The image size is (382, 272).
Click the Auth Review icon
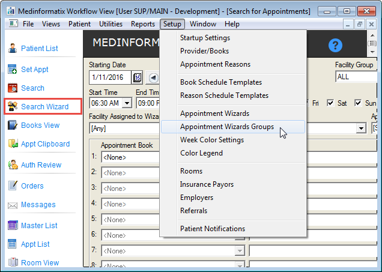(x=13, y=165)
